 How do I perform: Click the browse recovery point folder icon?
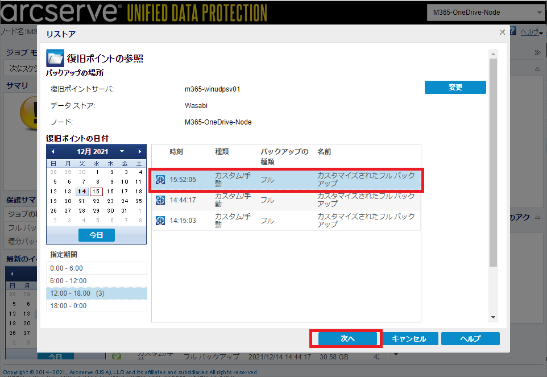55,58
